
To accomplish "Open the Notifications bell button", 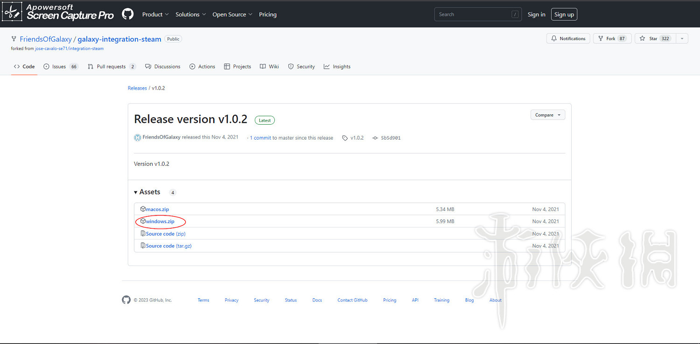I will 568,39.
